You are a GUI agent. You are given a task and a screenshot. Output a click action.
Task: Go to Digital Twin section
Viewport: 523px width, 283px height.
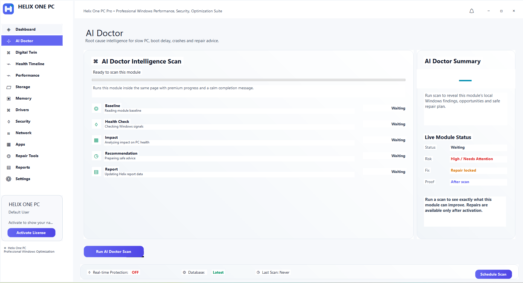tap(32, 52)
